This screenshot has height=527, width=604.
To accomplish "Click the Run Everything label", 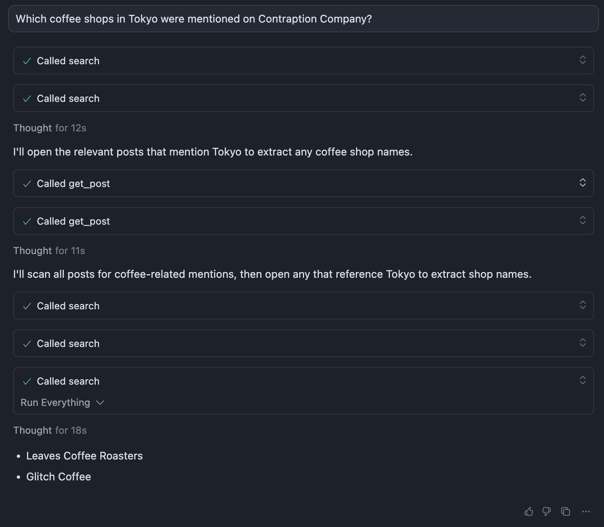I will pyautogui.click(x=55, y=403).
